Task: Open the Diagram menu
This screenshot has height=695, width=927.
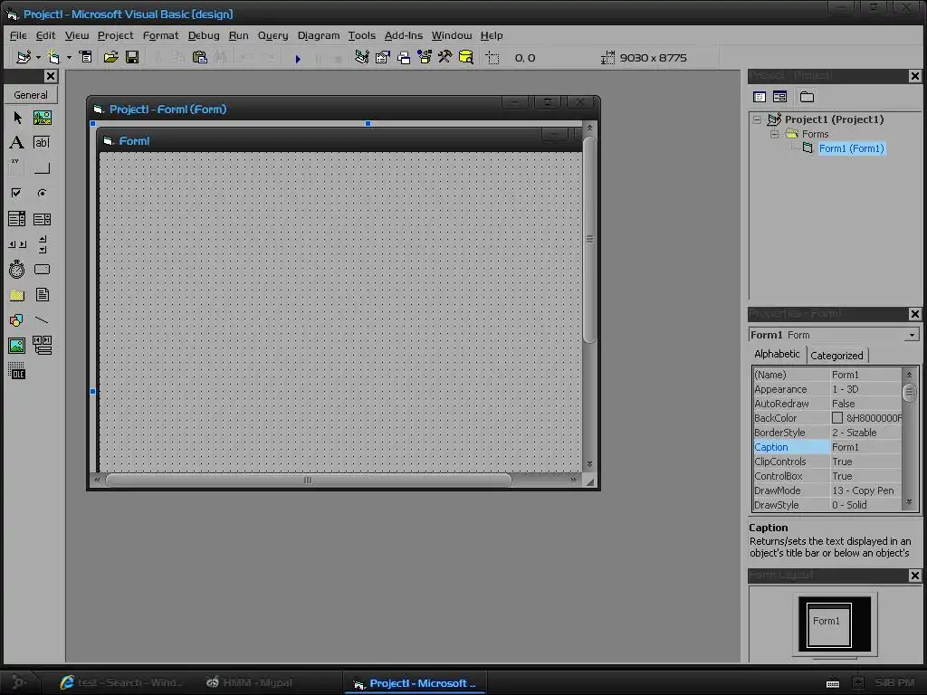Action: 318,35
